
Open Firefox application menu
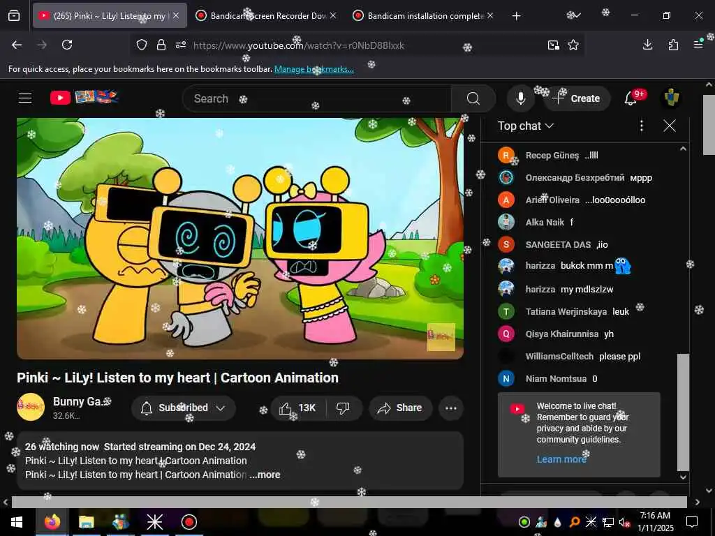(x=698, y=45)
